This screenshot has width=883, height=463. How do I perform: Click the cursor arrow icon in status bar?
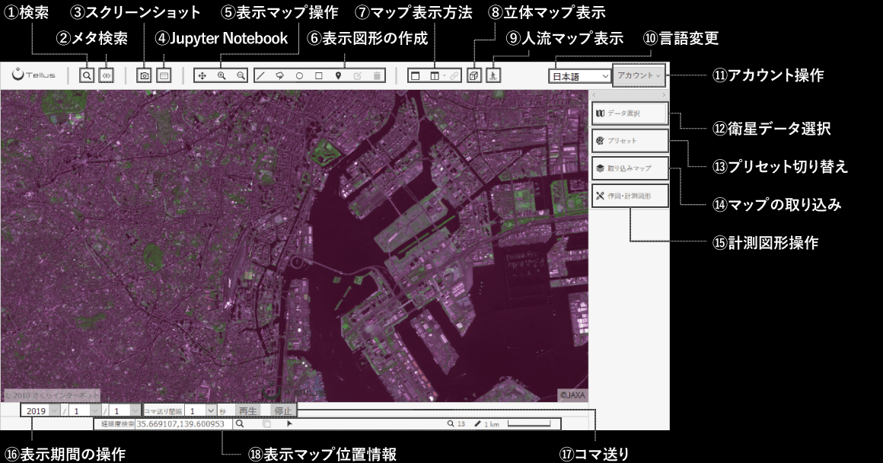[x=289, y=423]
